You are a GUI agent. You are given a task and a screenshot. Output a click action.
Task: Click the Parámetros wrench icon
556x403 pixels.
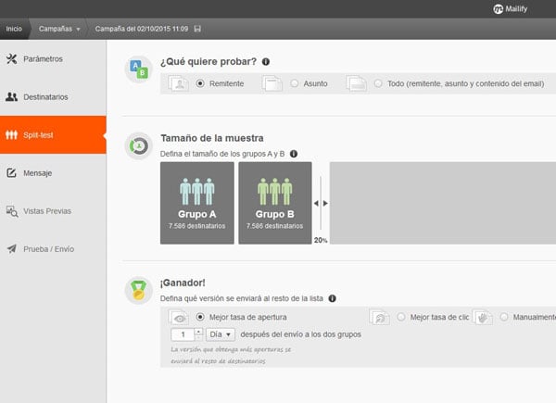coord(11,59)
